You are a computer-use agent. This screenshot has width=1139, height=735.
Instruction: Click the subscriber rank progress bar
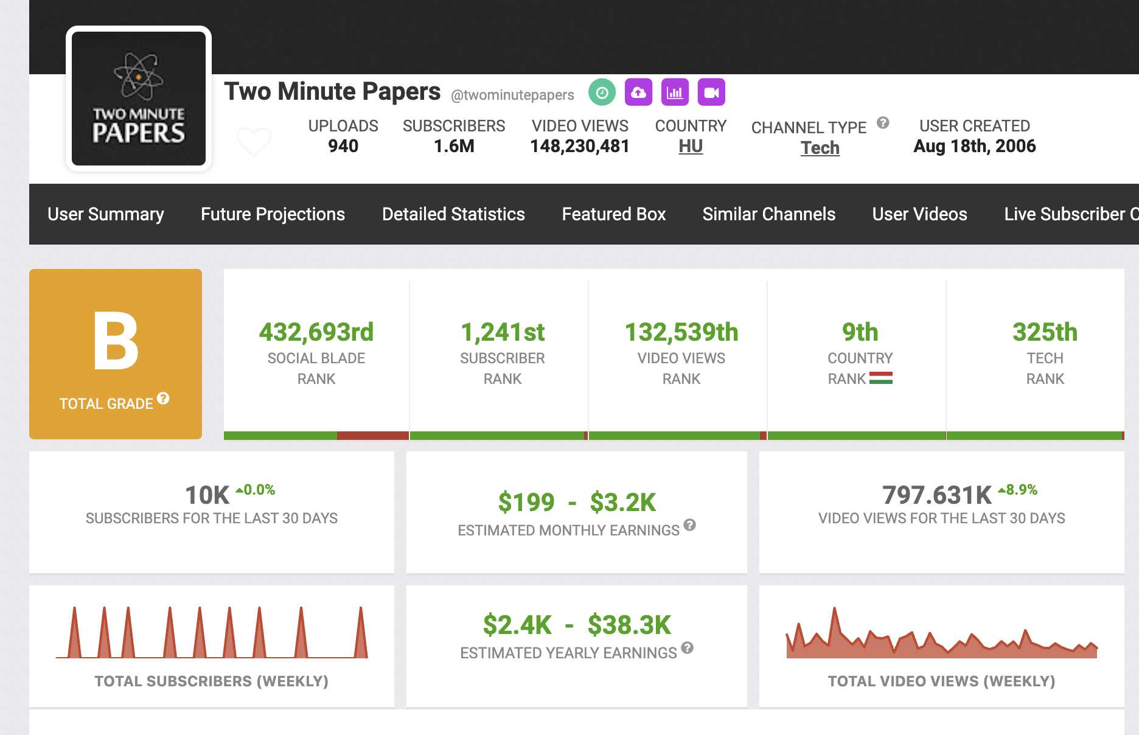pyautogui.click(x=499, y=436)
